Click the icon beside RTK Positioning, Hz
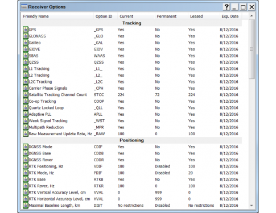Screen dimensions: 276x213 pos(26,166)
